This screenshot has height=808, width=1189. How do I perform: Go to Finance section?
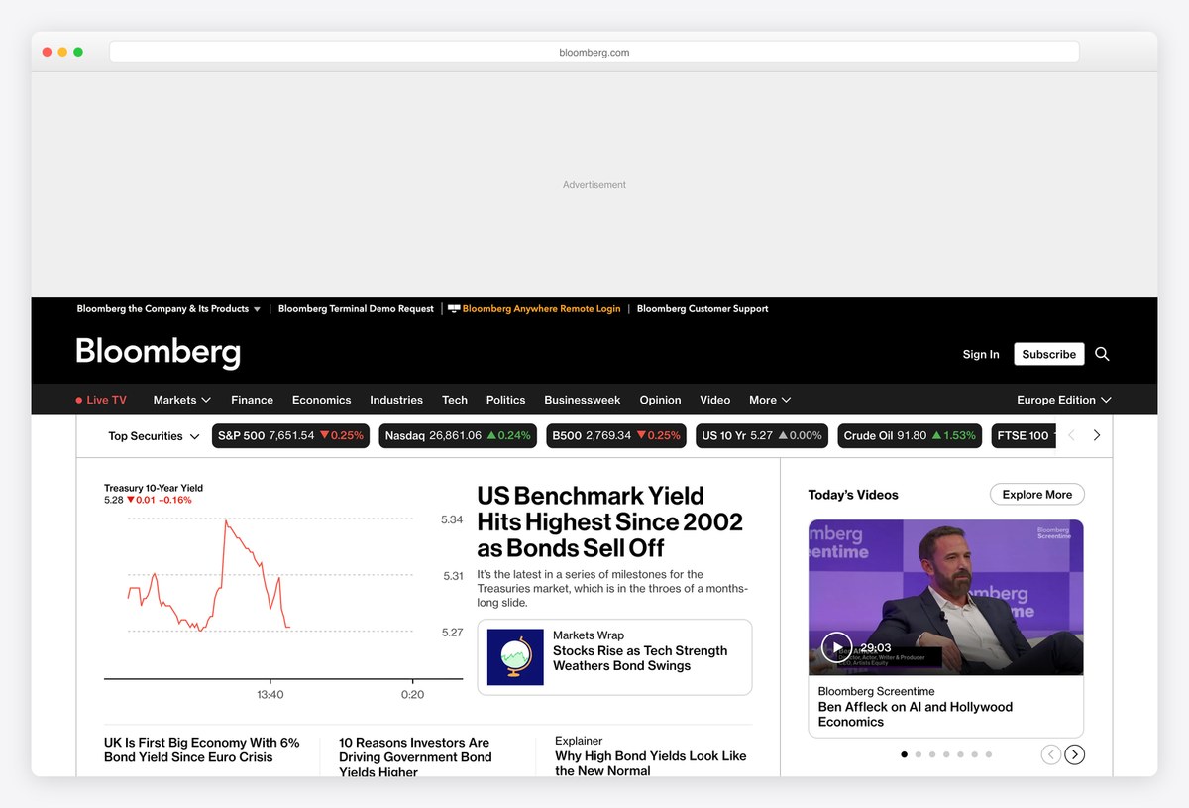click(x=252, y=400)
